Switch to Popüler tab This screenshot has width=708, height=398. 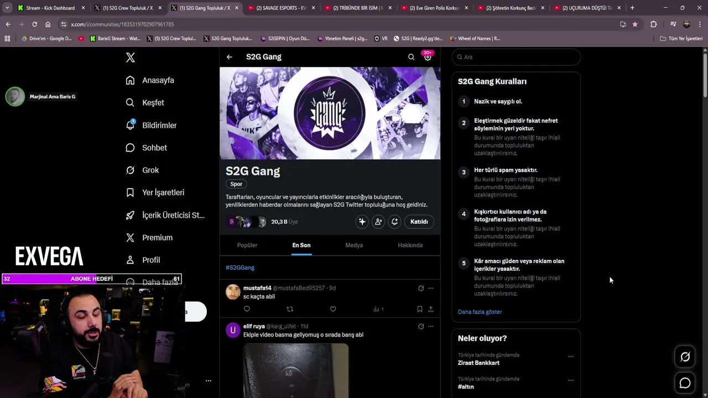click(x=247, y=245)
